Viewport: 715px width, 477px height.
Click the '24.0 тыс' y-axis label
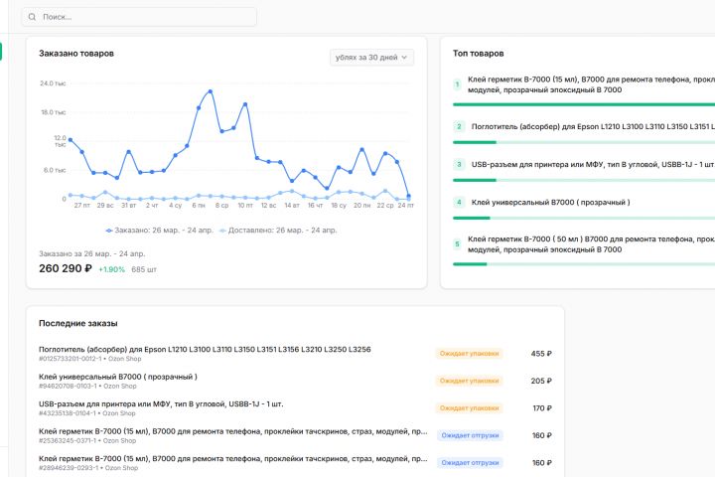point(53,83)
